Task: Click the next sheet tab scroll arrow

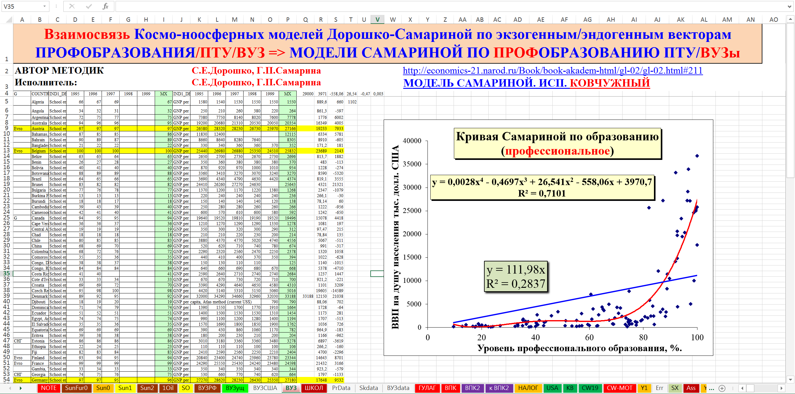Action: click(x=21, y=388)
